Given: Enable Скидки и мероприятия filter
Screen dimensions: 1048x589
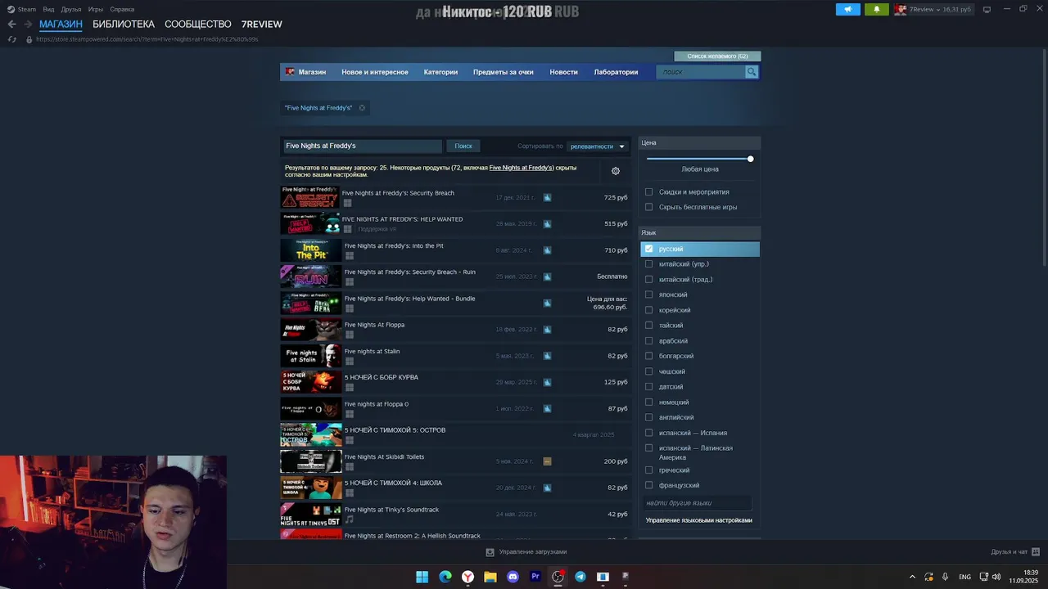Looking at the screenshot, I should click(649, 192).
